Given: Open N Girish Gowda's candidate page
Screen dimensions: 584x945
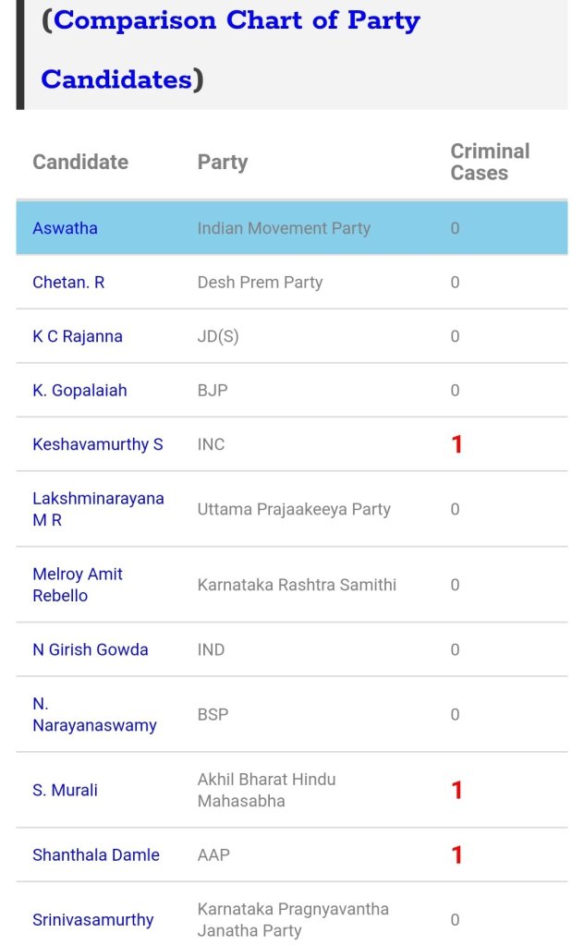Looking at the screenshot, I should coord(90,650).
